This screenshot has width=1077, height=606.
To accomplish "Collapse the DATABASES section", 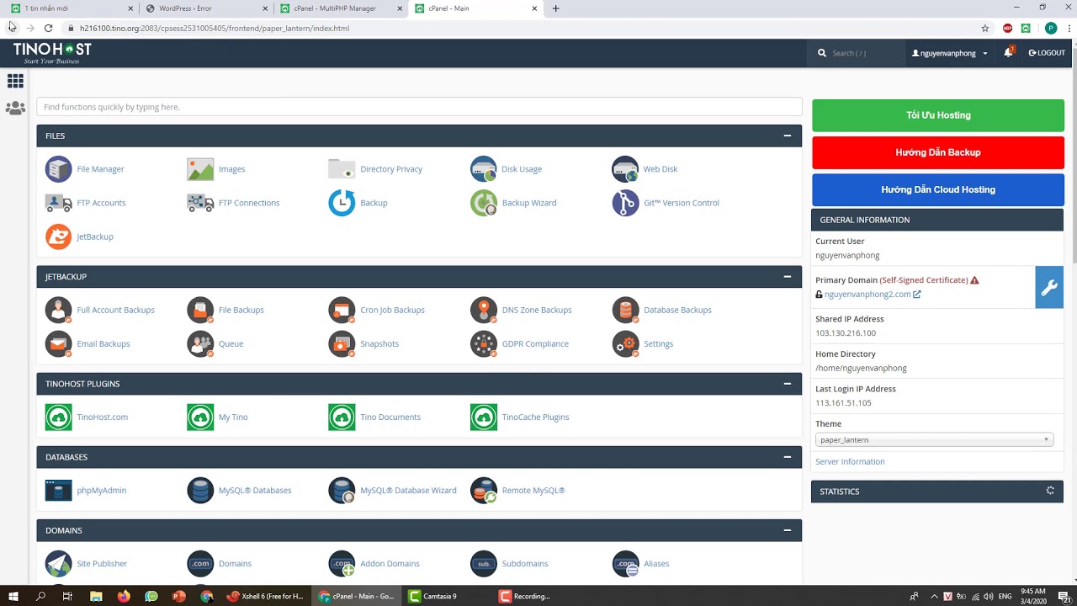I will (788, 457).
